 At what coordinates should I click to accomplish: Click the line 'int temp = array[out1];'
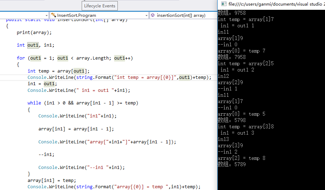(x=59, y=71)
